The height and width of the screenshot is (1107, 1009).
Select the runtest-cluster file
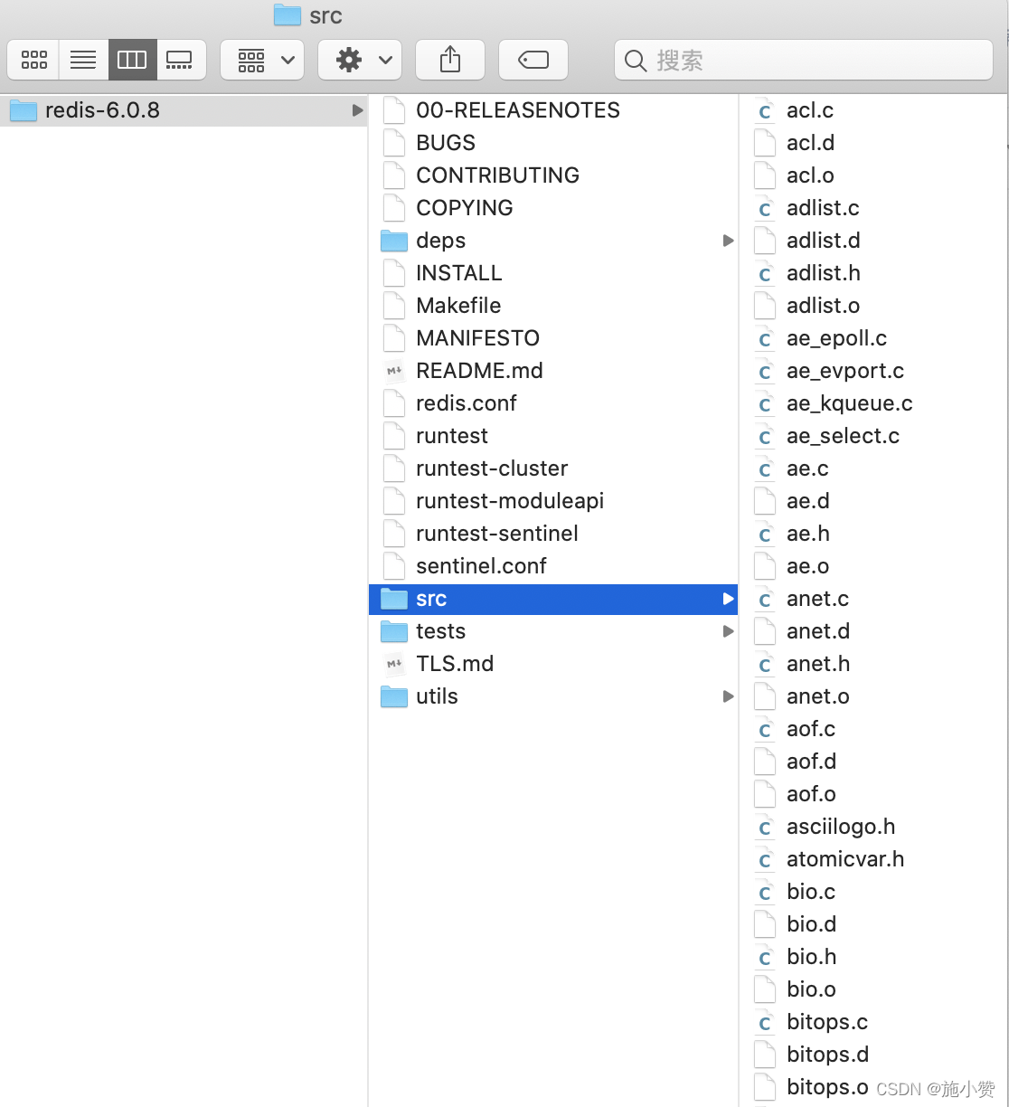(553, 468)
